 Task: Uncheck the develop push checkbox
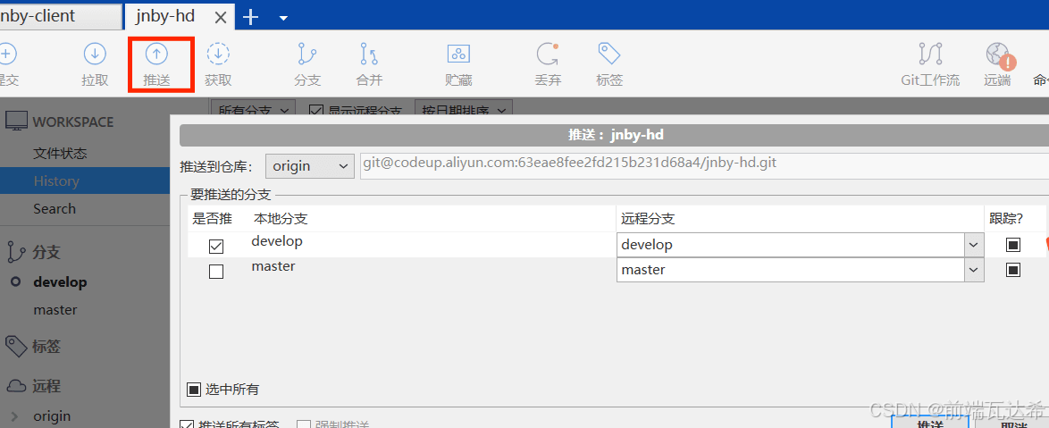pos(216,247)
